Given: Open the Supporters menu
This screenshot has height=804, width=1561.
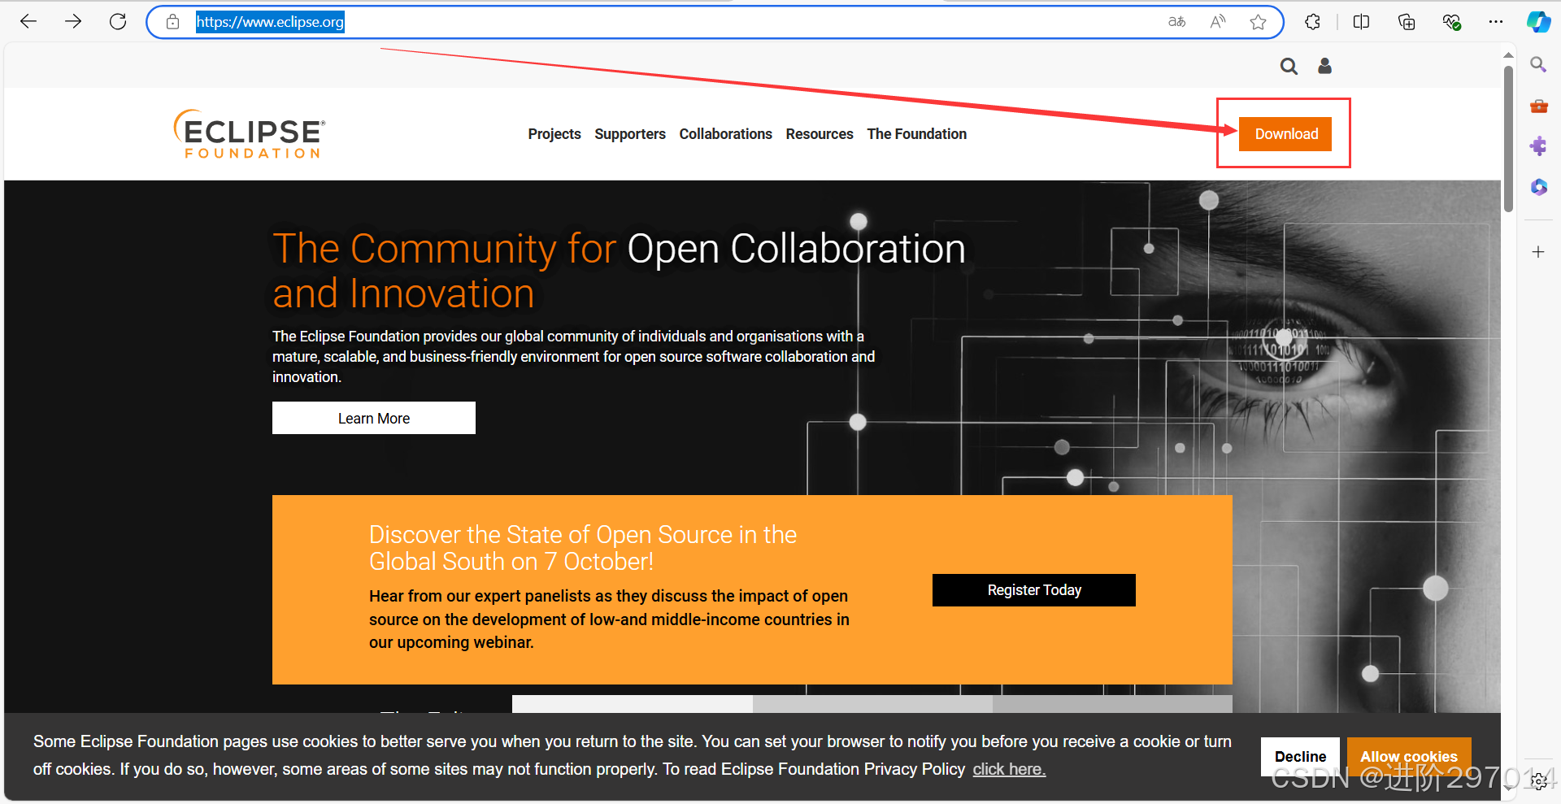Looking at the screenshot, I should (630, 134).
